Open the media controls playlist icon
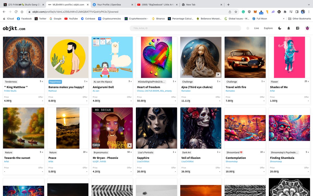The width and height of the screenshot is (313, 196). point(291,12)
